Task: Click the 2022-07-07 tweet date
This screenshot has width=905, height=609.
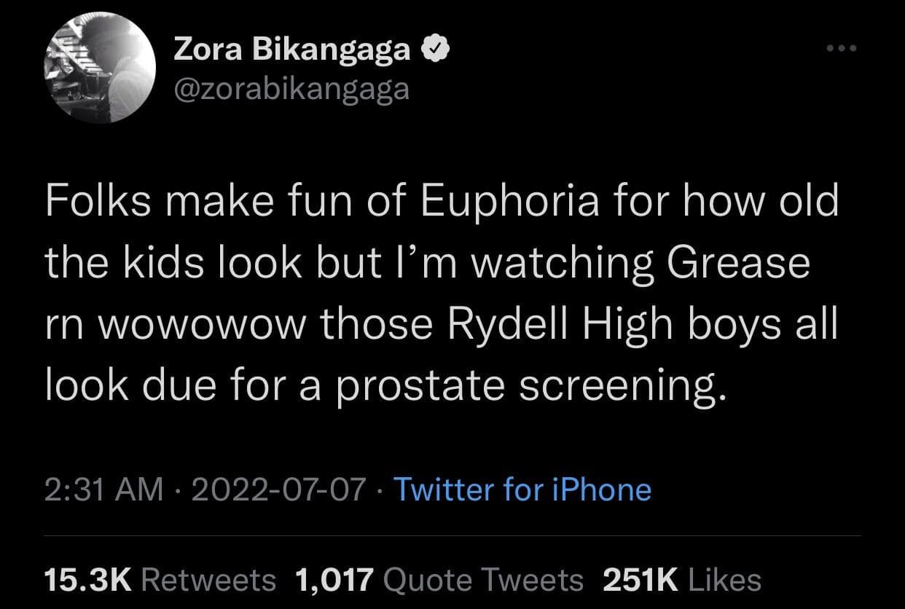Action: point(278,490)
